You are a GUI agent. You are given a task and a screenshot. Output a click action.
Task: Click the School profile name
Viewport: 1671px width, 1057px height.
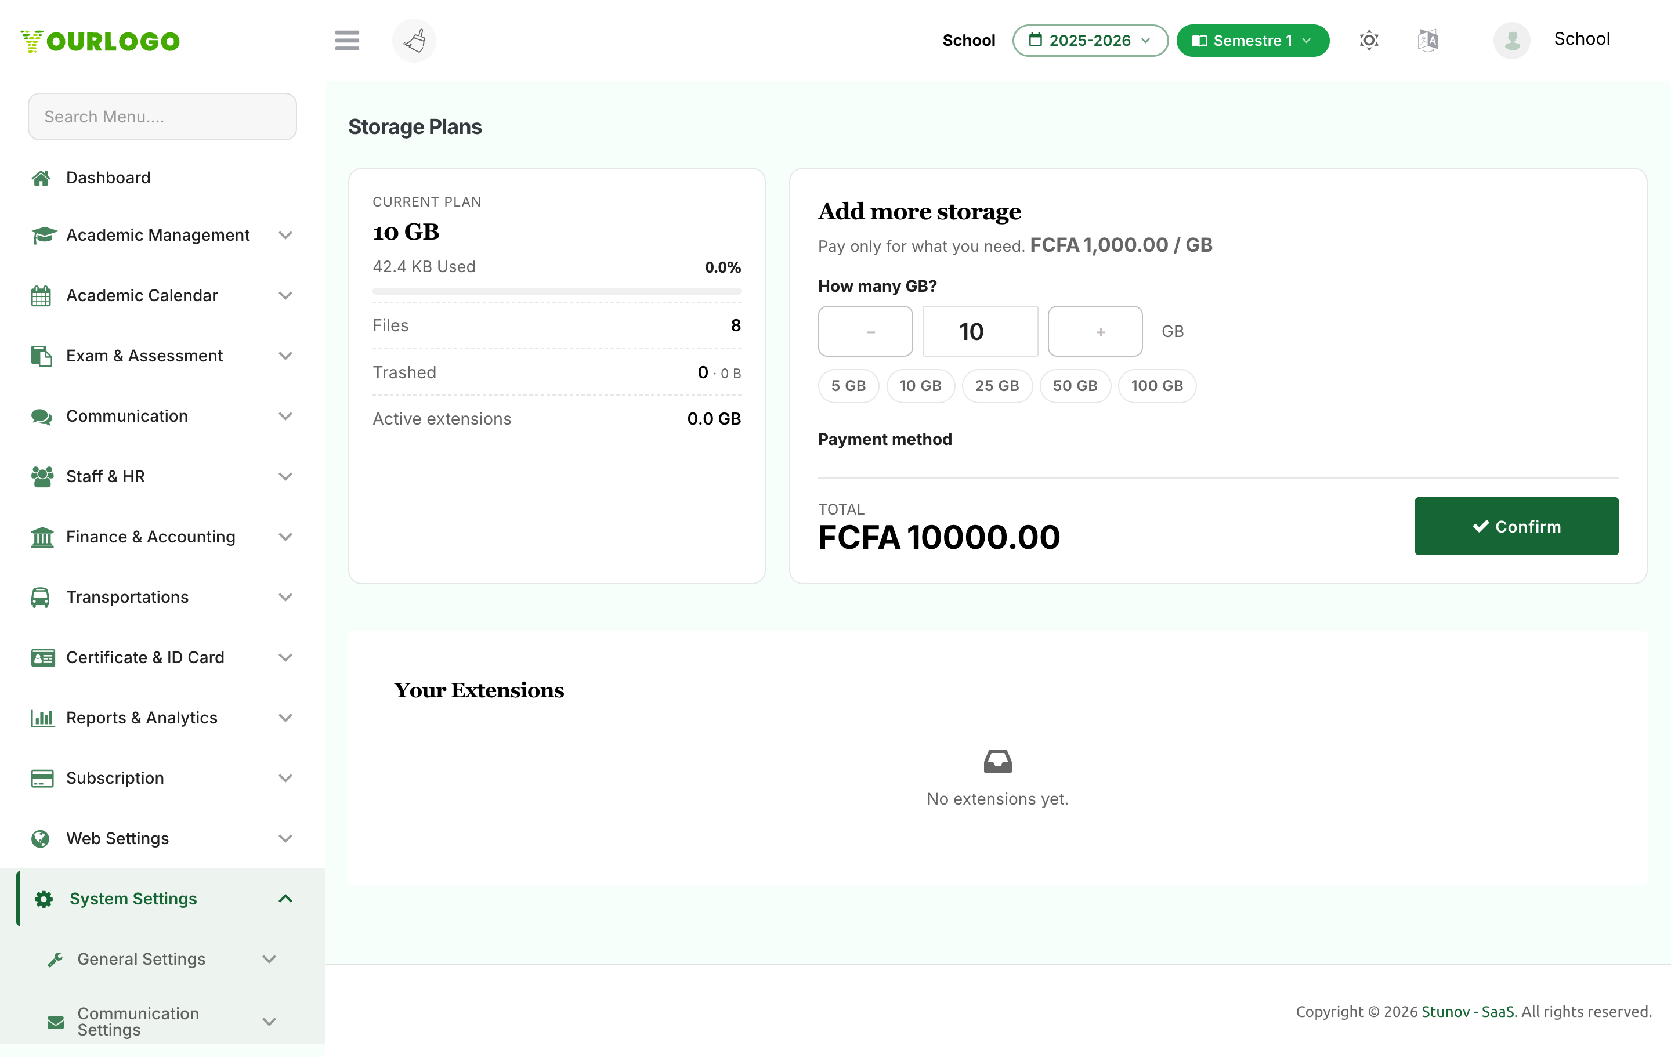tap(1582, 39)
